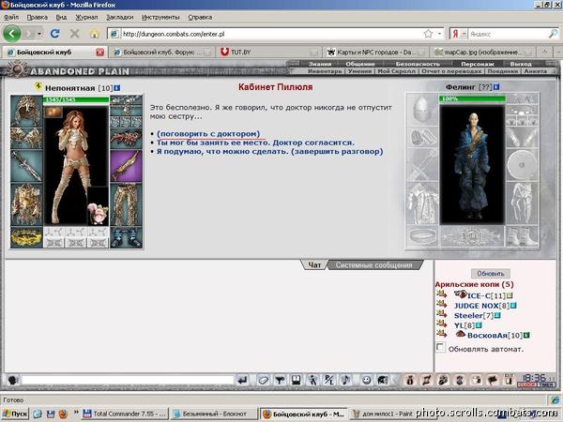Click the equipped dagger weapon slot
This screenshot has width=563, height=422.
pos(26,166)
